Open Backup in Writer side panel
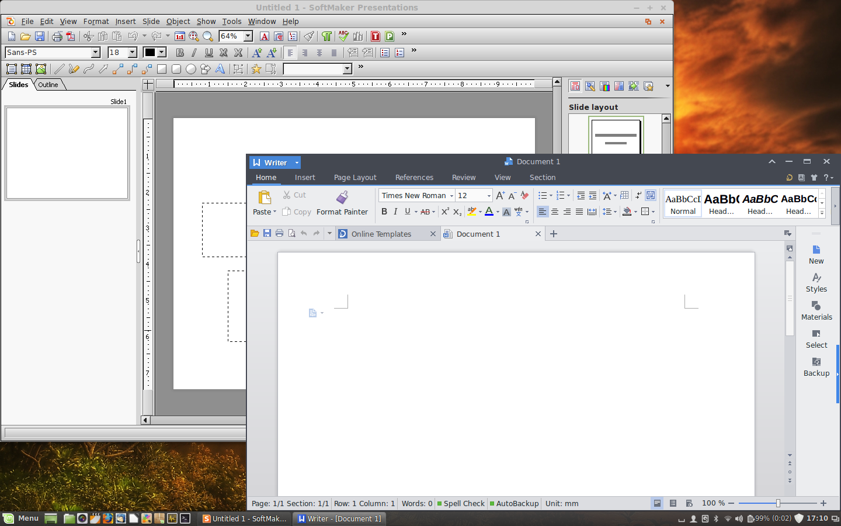The image size is (841, 526). 816,367
